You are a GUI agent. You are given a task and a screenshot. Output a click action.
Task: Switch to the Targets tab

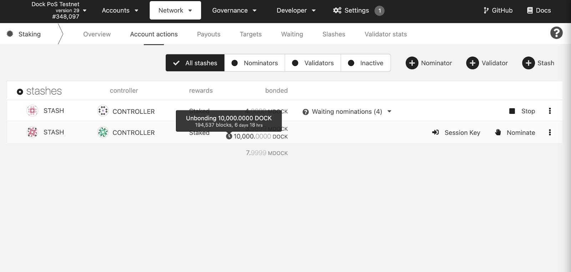point(251,34)
